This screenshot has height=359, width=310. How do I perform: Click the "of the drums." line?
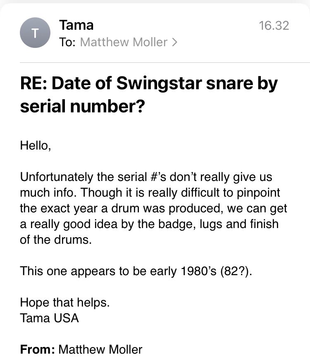[x=56, y=240]
